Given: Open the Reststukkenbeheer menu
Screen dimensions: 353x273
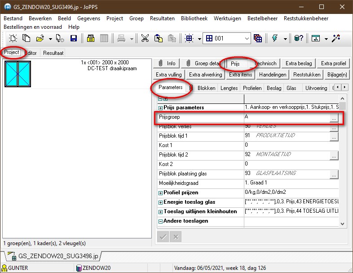Looking at the screenshot, I should point(306,18).
